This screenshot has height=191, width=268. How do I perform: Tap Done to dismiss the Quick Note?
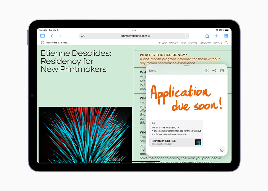click(x=152, y=70)
